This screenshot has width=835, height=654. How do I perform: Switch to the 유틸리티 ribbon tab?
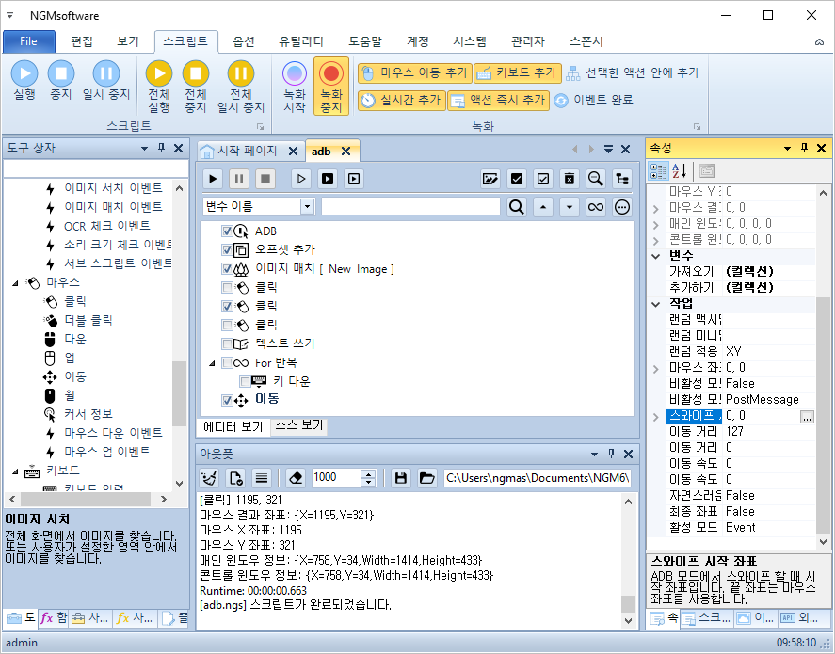[301, 41]
